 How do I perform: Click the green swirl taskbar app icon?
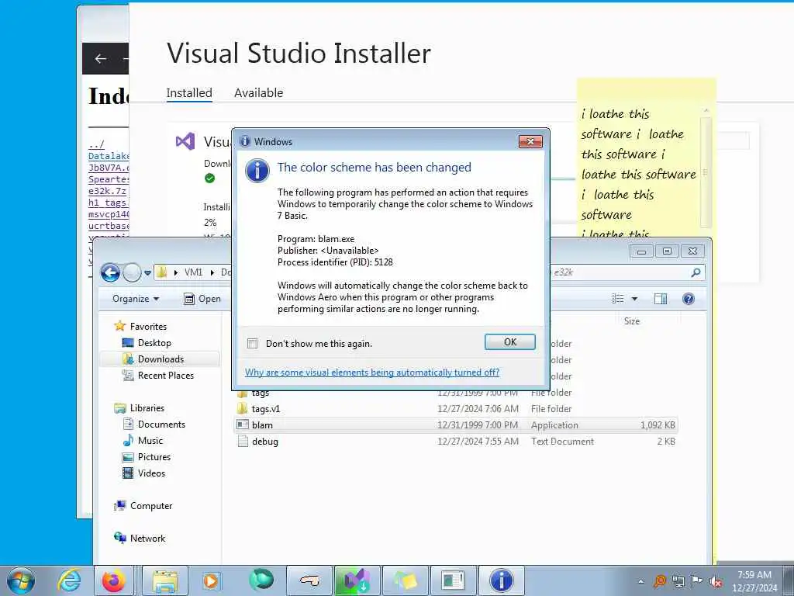tap(261, 580)
